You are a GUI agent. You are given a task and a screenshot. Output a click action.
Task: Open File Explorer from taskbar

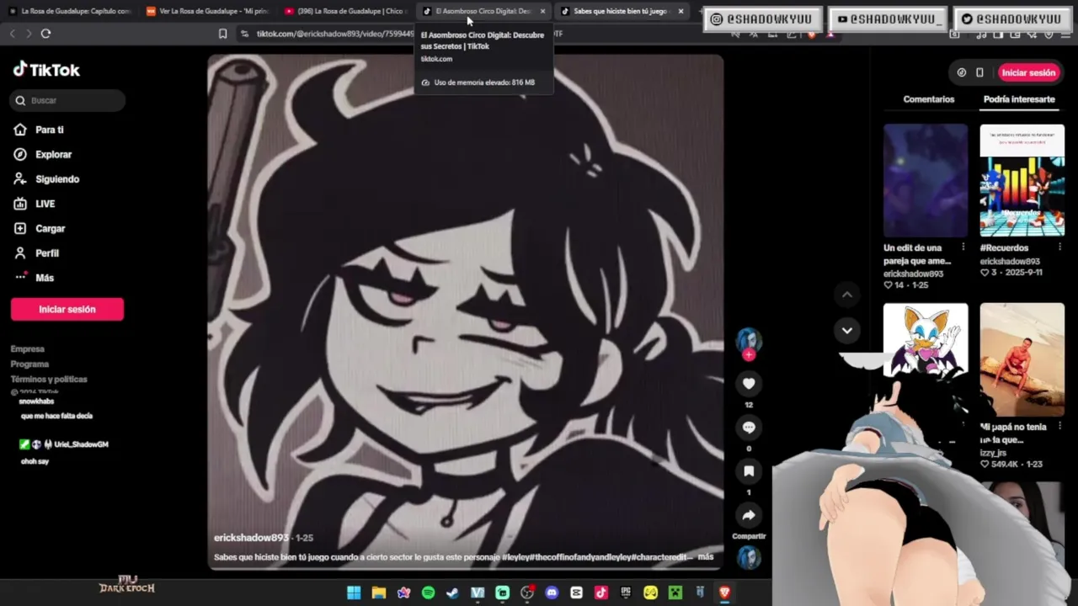(x=379, y=593)
